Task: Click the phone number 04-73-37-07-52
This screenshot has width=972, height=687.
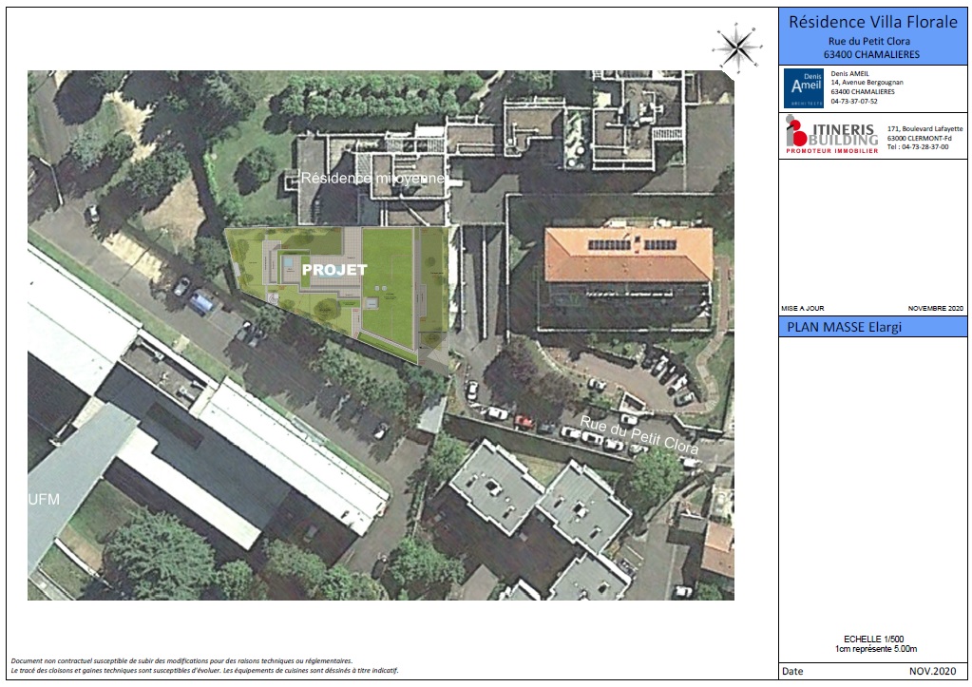Action: pos(854,102)
